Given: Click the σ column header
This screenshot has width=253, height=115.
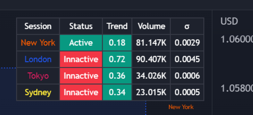Looking at the screenshot, I should 187,26.
